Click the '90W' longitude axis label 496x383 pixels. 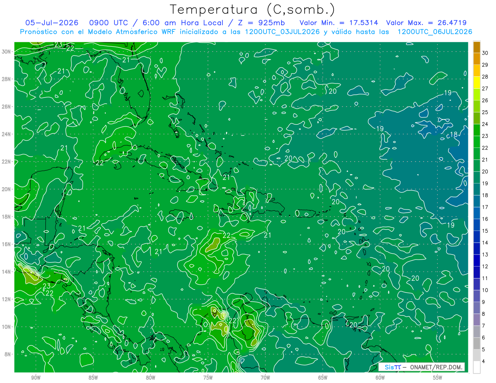36,378
